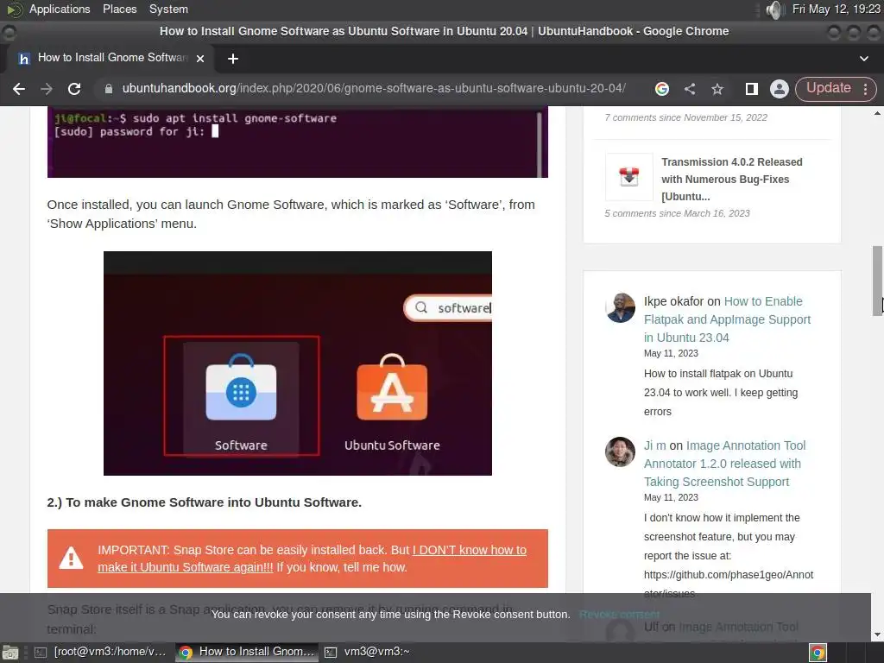Open Ji m commenter link
Screen dimensions: 884x663
[x=654, y=445]
